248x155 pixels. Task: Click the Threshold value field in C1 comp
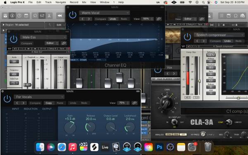click(x=211, y=68)
